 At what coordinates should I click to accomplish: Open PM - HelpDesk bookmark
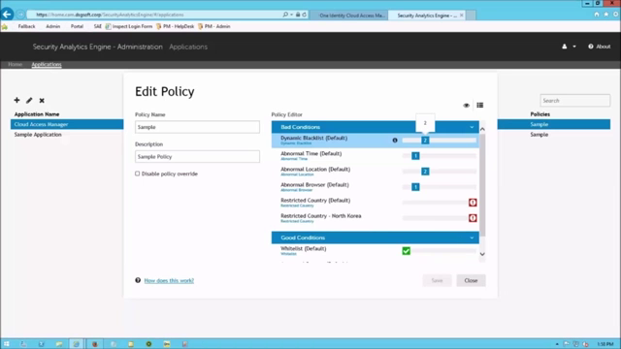(175, 26)
